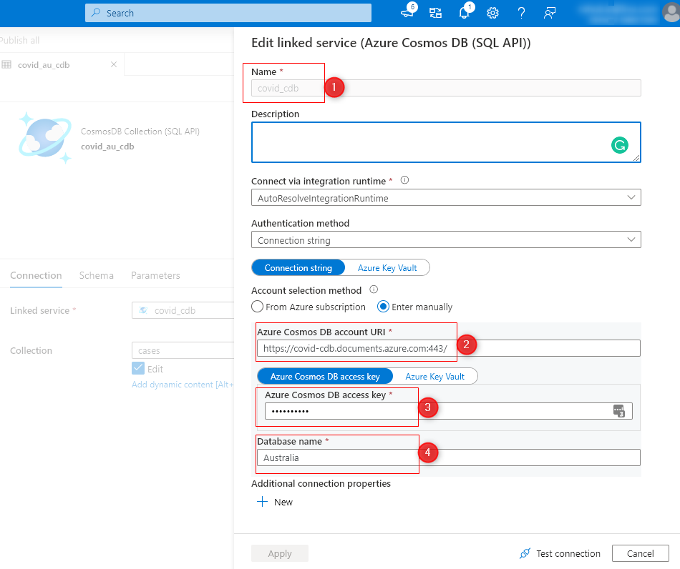This screenshot has width=680, height=569.
Task: Open the Collection cases combo box
Action: click(183, 350)
